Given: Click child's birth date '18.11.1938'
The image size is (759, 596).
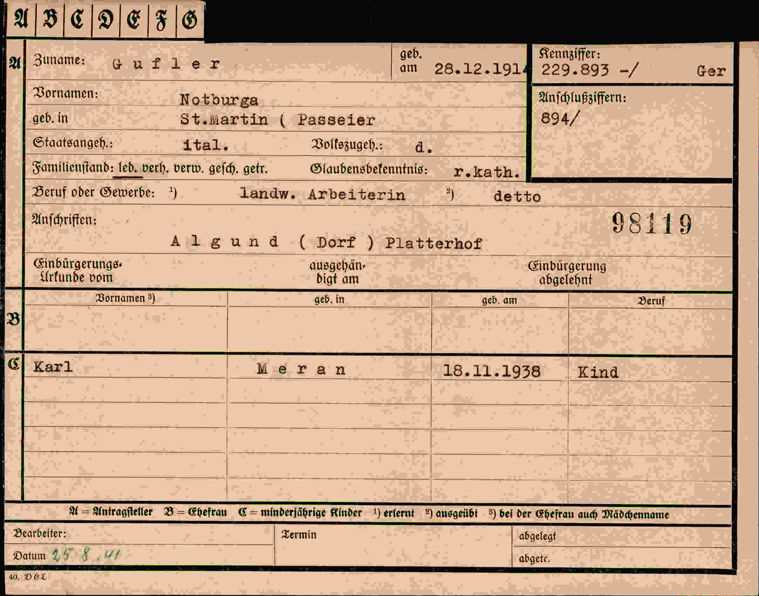Looking at the screenshot, I should click(x=492, y=371).
